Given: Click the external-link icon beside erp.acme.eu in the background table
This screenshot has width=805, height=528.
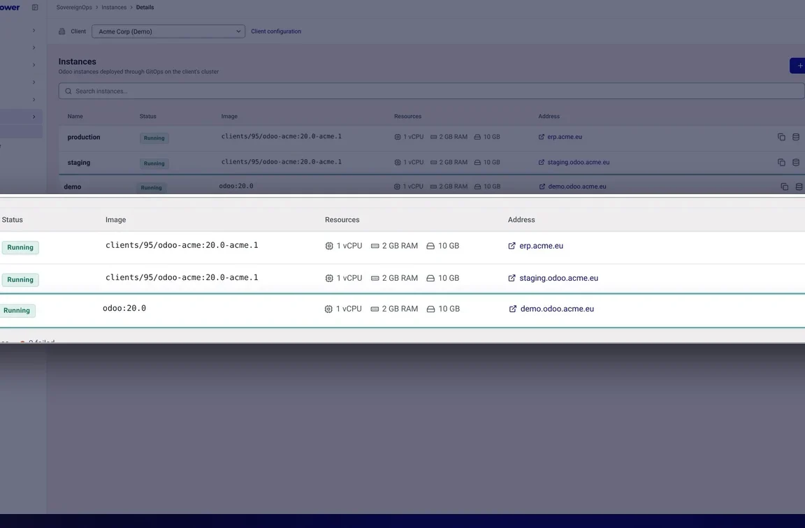Looking at the screenshot, I should [541, 137].
